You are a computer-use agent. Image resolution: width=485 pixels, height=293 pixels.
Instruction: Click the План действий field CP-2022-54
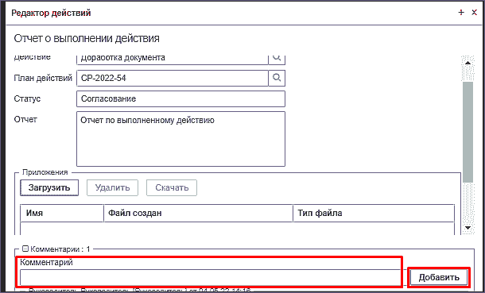173,78
